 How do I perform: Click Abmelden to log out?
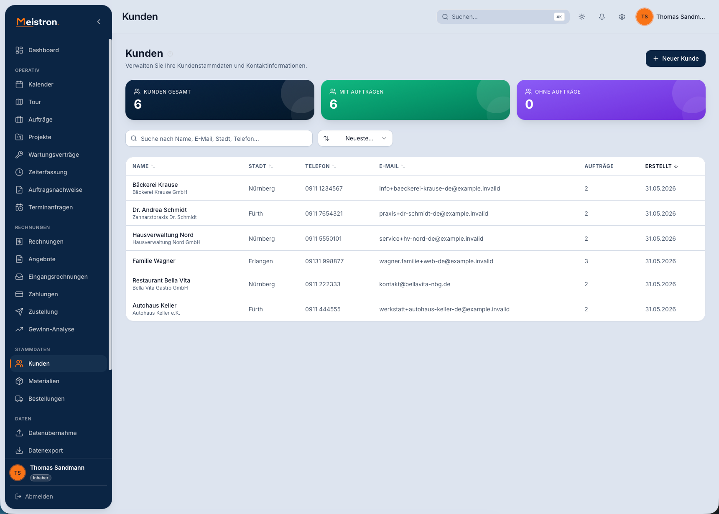[34, 496]
